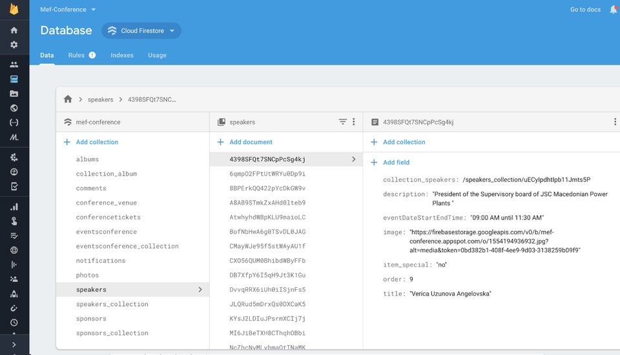The height and width of the screenshot is (355, 620).
Task: Open the Firebase logo home
Action: (x=14, y=8)
